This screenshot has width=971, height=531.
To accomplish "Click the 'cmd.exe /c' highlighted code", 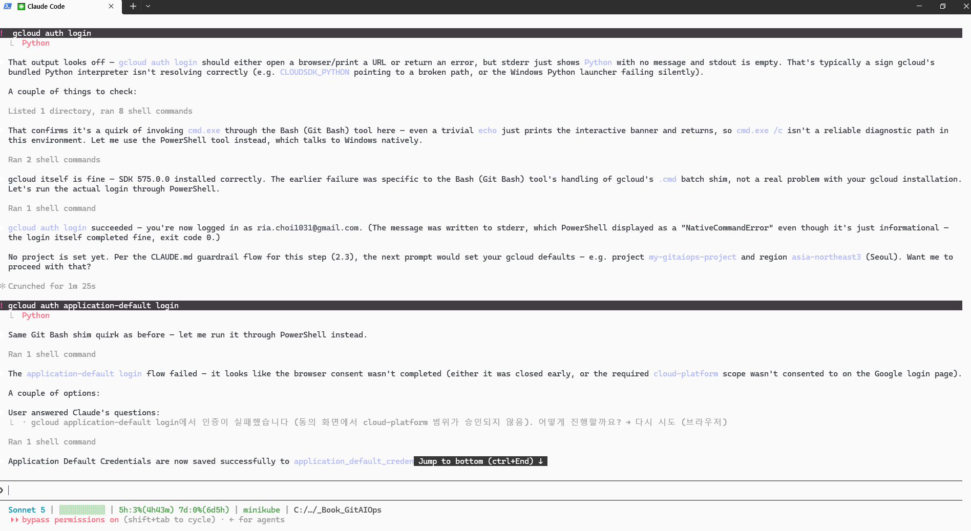I will (759, 131).
